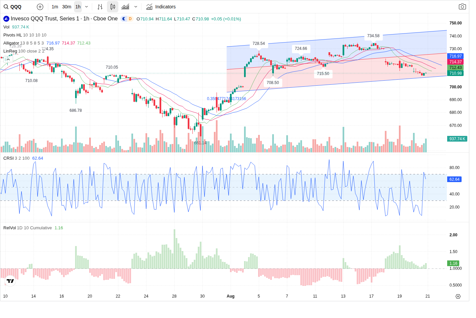Click the 715.50 pivot low label
The width and height of the screenshot is (476, 318).
click(x=323, y=74)
